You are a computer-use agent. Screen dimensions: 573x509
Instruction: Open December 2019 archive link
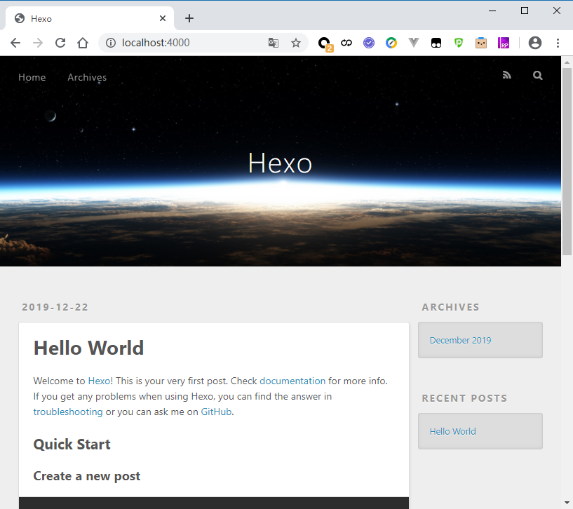point(460,340)
